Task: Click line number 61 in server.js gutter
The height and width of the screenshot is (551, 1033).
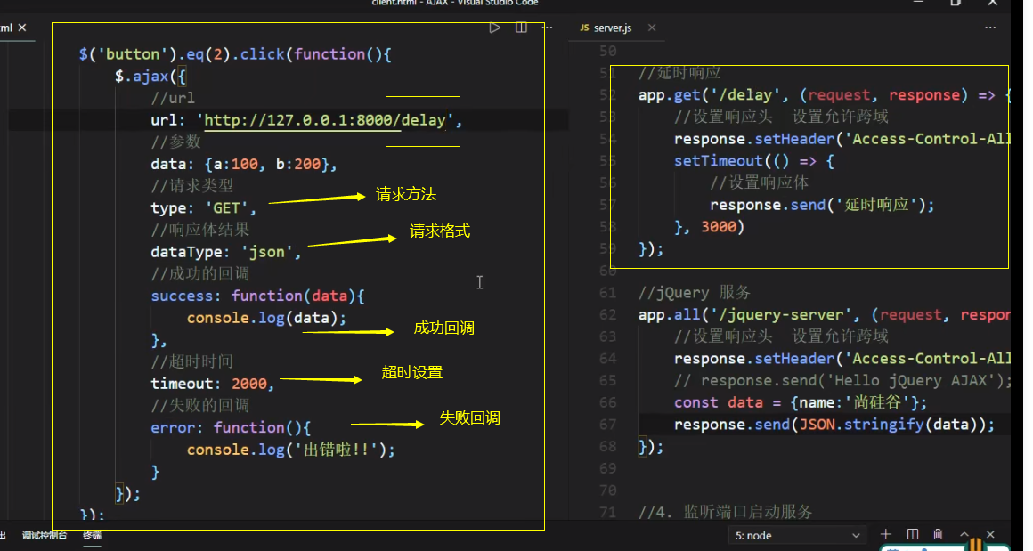Action: point(608,292)
